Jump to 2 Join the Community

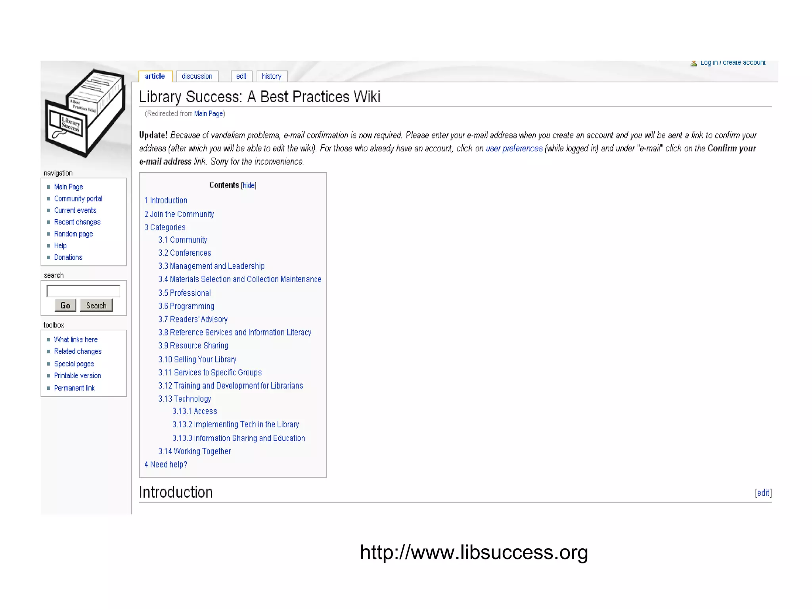pyautogui.click(x=179, y=214)
